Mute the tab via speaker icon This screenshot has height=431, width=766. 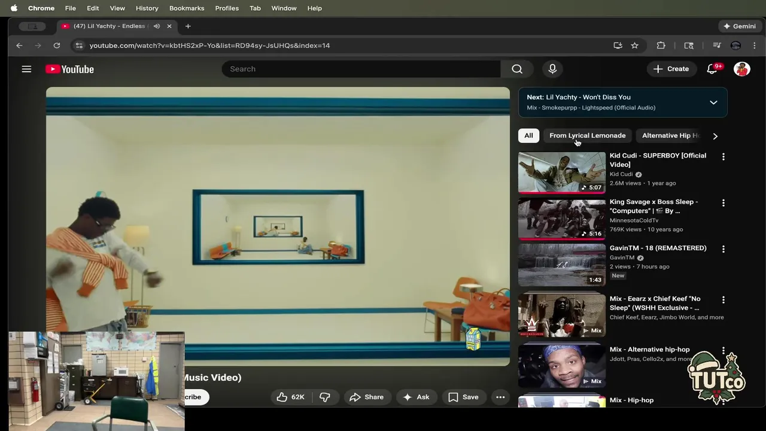point(156,26)
